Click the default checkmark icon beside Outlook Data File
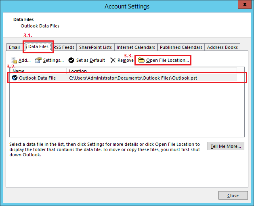254x206 pixels. pos(15,78)
